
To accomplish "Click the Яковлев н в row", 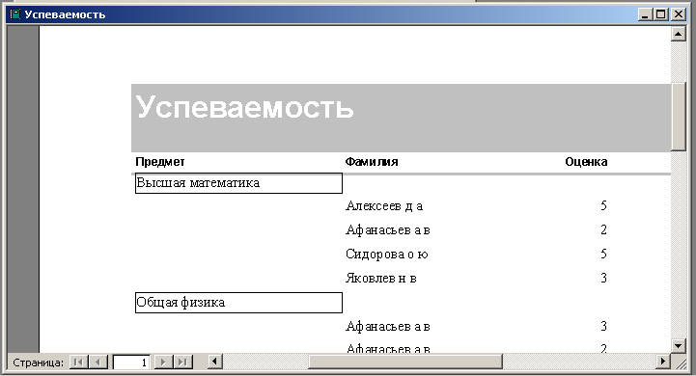I will tap(381, 278).
